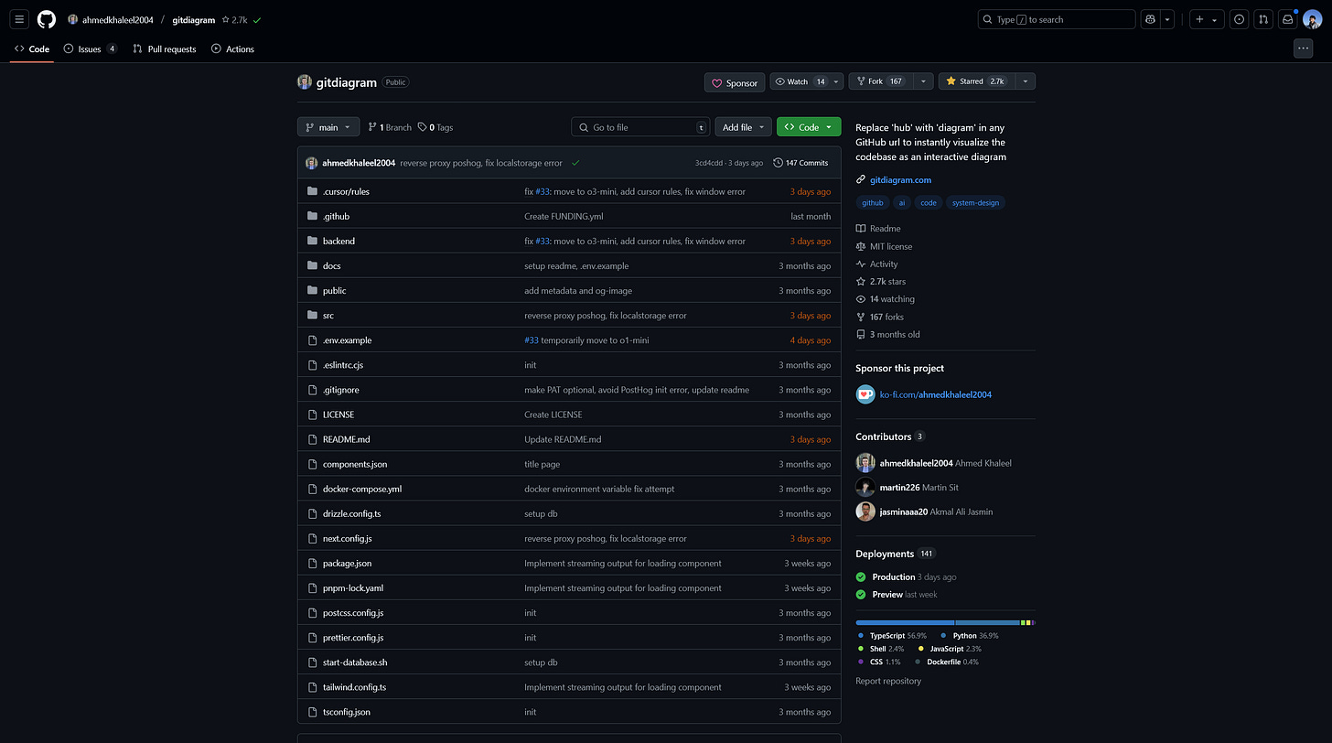Open Deployments section heading
Image resolution: width=1332 pixels, height=743 pixels.
pos(885,554)
